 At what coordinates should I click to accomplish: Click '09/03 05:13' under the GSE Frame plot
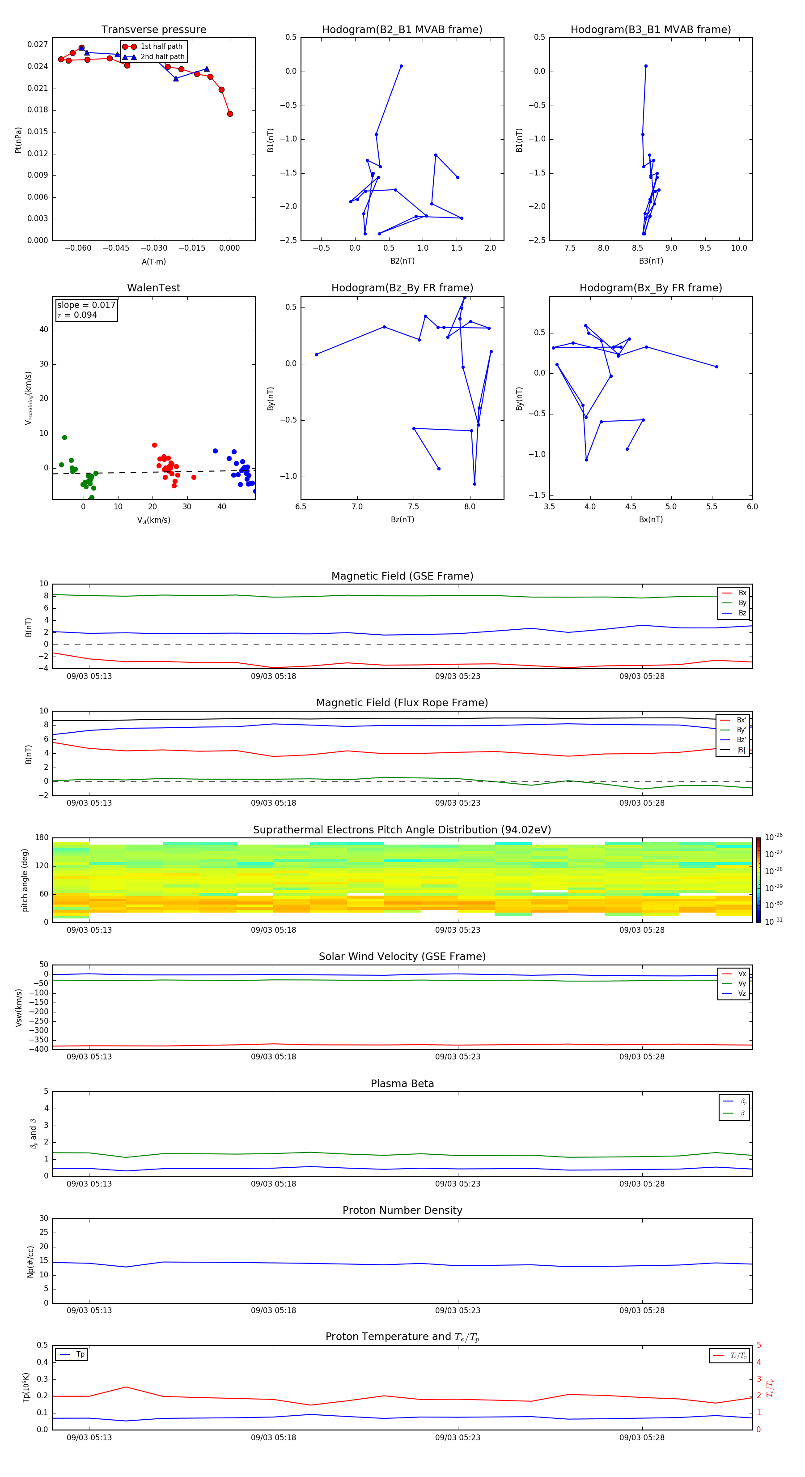point(89,676)
